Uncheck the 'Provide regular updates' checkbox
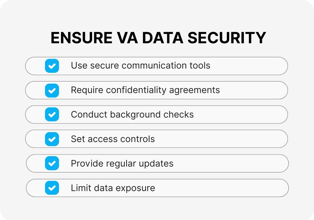 tap(52, 163)
